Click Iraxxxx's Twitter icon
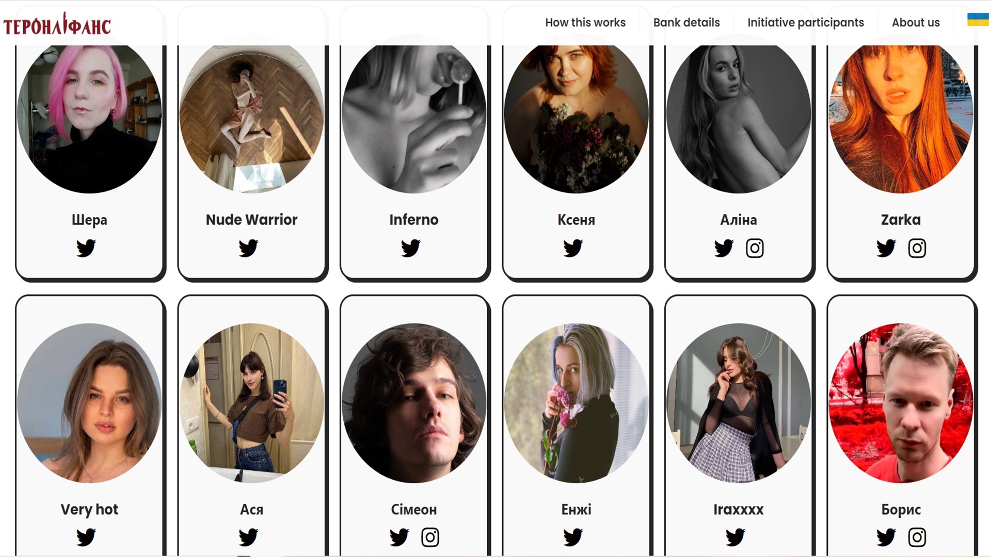Screen dimensions: 991x557 (x=736, y=537)
